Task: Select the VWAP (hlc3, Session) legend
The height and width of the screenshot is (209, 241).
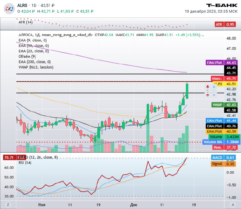Action: [x=36, y=67]
